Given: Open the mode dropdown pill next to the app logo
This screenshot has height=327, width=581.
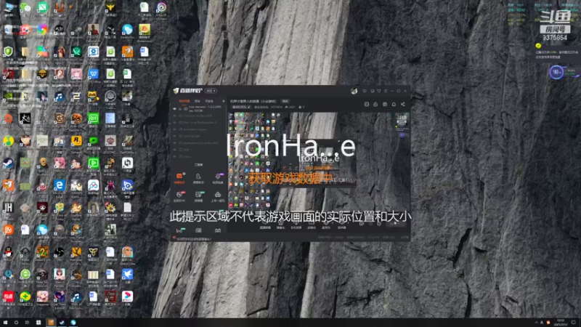Looking at the screenshot, I should pos(211,91).
